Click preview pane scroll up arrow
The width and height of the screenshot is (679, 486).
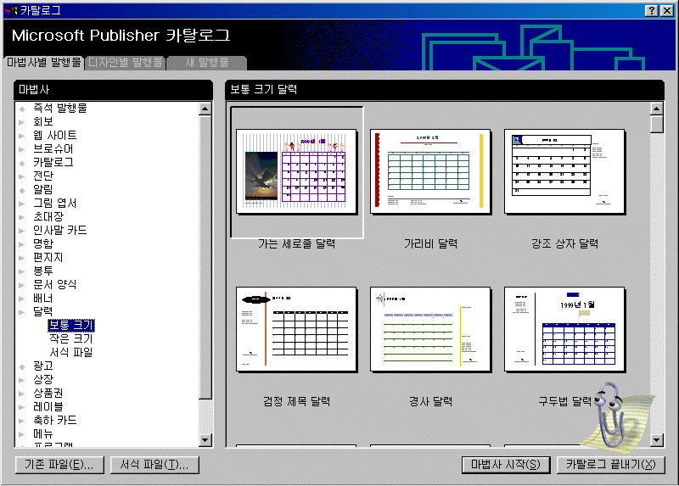tap(656, 109)
